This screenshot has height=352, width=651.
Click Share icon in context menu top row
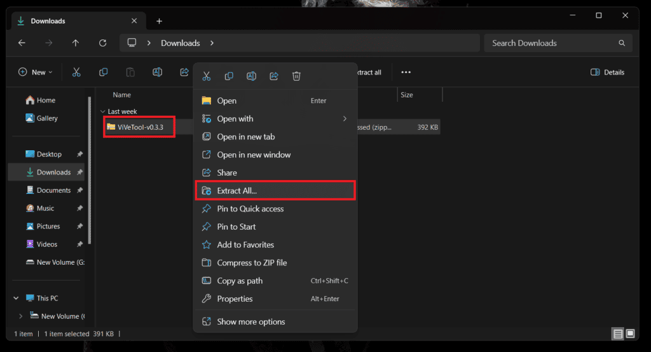(x=274, y=76)
